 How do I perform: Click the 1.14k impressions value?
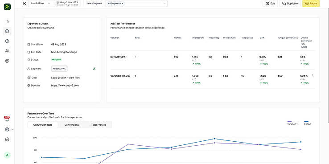point(195,57)
